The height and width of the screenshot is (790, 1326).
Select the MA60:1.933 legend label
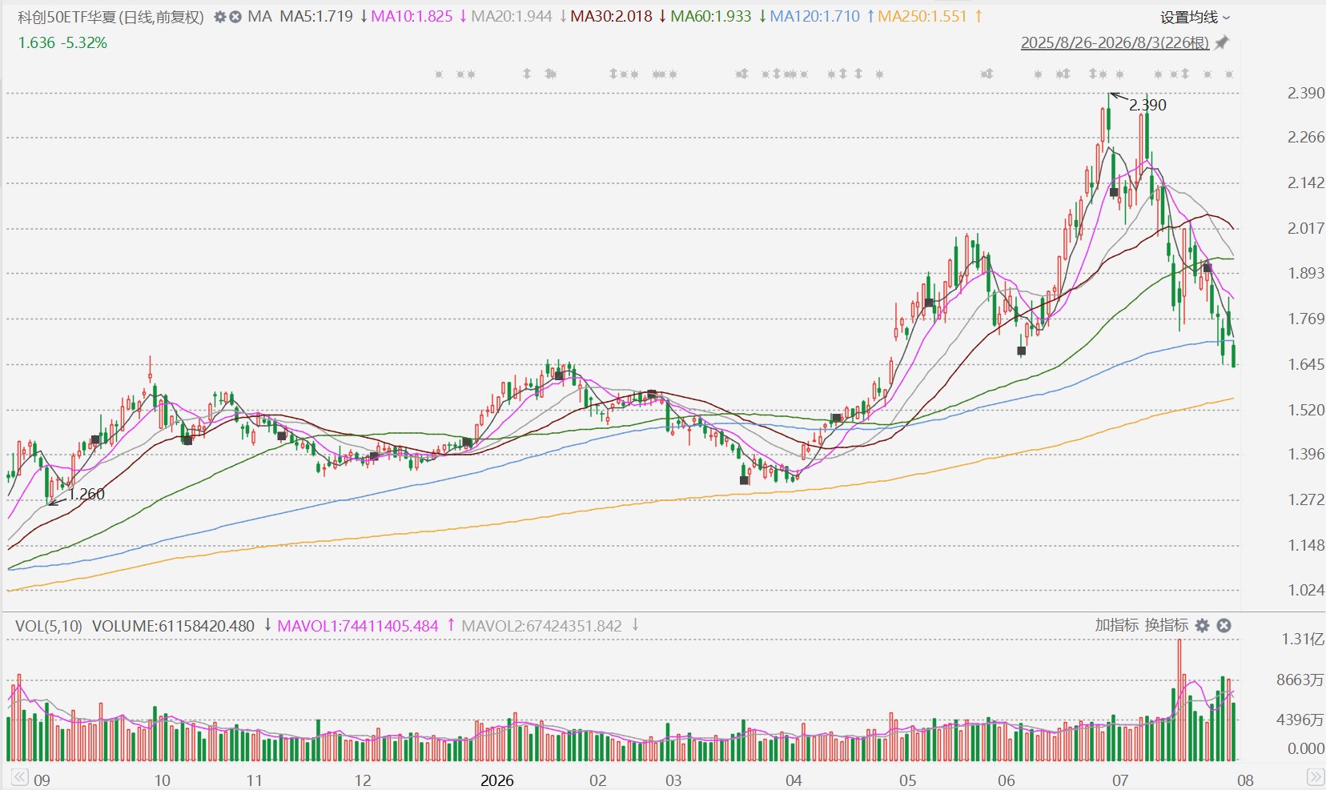(x=711, y=17)
